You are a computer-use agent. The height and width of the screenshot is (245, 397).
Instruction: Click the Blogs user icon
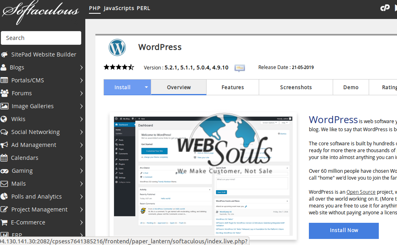tap(3, 67)
